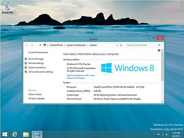The image size is (184, 138).
Task: Open the Control Panel breadcrumb
Action: coord(56,45)
